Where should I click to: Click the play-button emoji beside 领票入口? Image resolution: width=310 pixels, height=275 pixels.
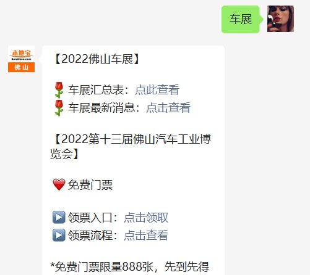pyautogui.click(x=59, y=217)
